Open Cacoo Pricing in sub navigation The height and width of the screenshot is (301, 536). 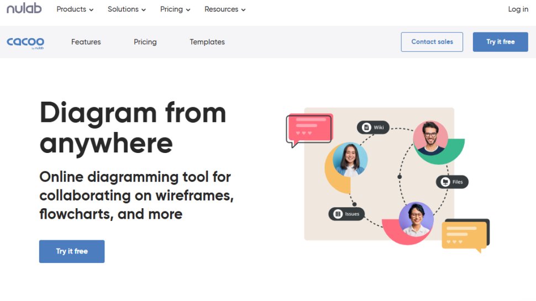(x=145, y=42)
